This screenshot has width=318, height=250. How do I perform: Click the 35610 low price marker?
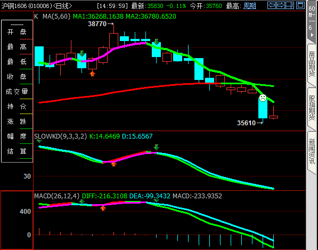[x=247, y=123]
